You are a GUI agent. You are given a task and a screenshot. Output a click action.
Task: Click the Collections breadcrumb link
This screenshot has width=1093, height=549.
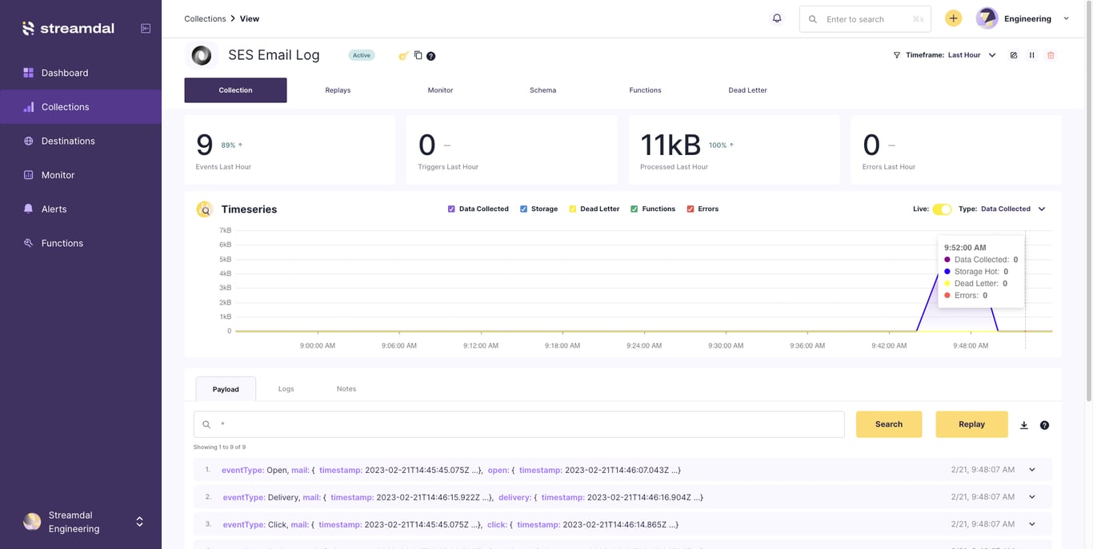205,18
